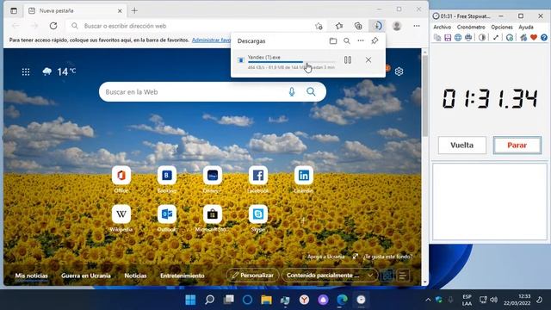
Task: Select the Mis noticias feed tab
Action: [x=31, y=276]
